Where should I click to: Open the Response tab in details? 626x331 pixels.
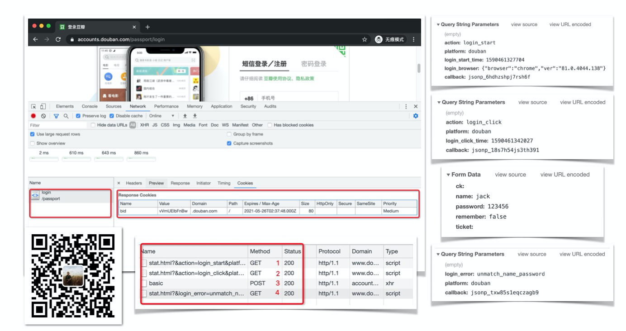180,183
